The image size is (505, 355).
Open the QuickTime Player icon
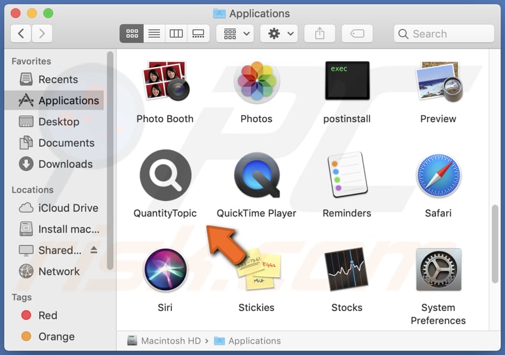tap(257, 175)
